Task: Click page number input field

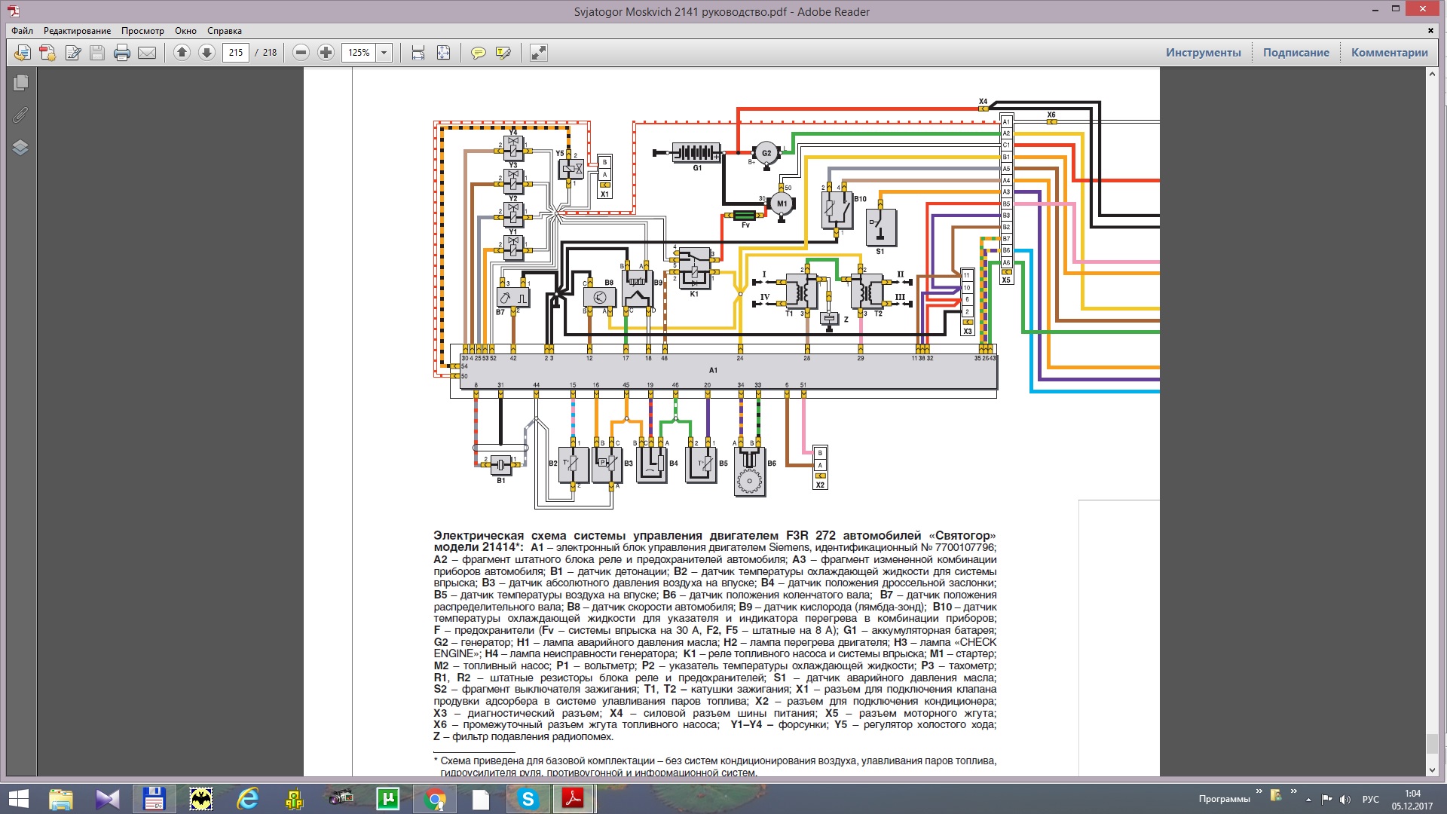Action: pyautogui.click(x=236, y=53)
